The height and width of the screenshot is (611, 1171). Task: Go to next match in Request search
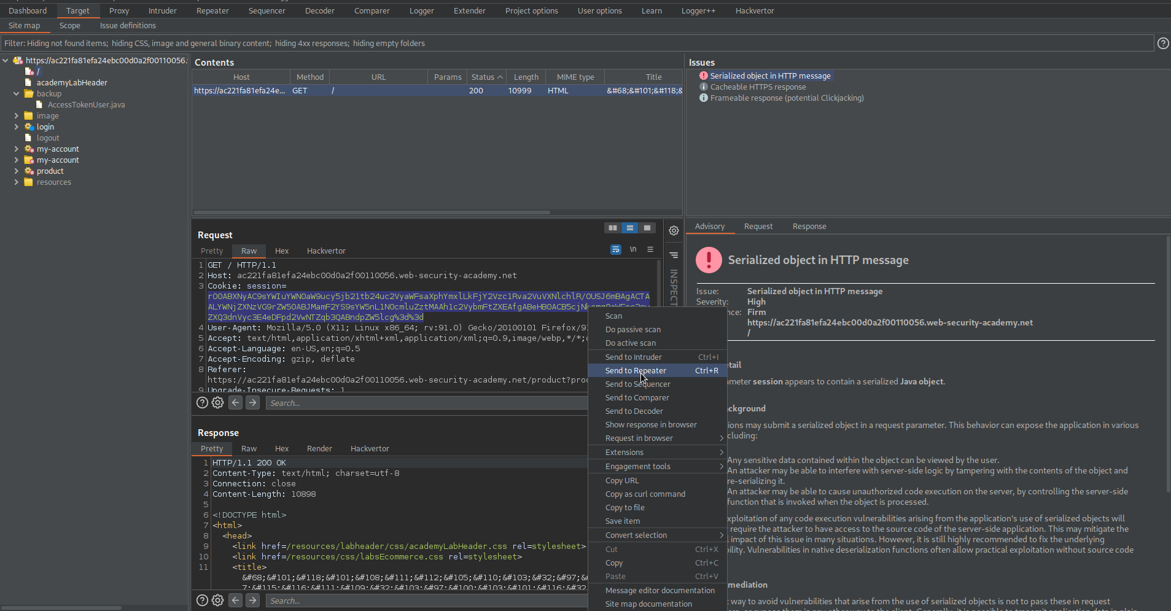pyautogui.click(x=252, y=403)
